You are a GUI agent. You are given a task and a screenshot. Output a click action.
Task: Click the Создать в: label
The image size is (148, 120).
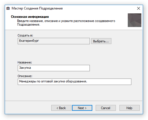click(x=25, y=35)
